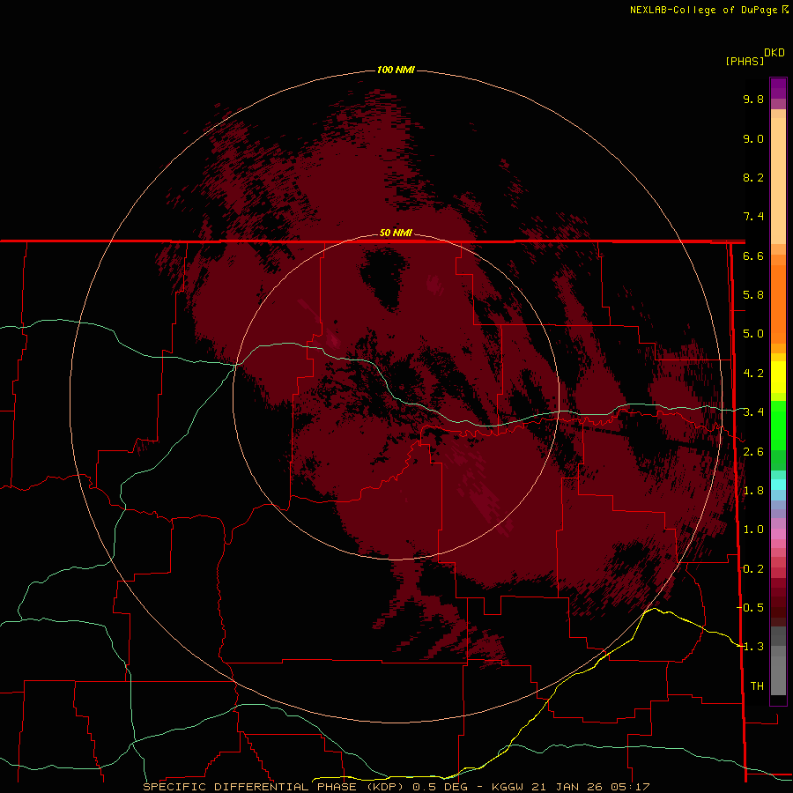Click the 05:17 timestamp
This screenshot has height=793, width=793.
point(630,787)
